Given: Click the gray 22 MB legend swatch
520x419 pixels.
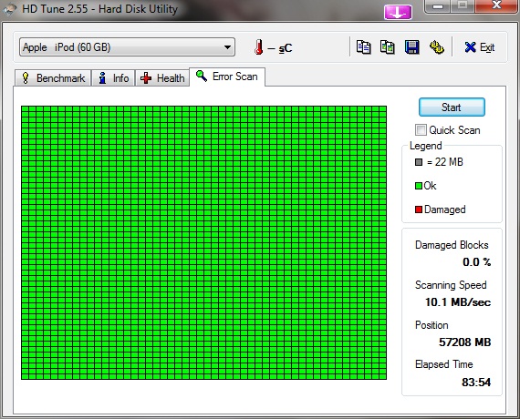Looking at the screenshot, I should tap(419, 162).
